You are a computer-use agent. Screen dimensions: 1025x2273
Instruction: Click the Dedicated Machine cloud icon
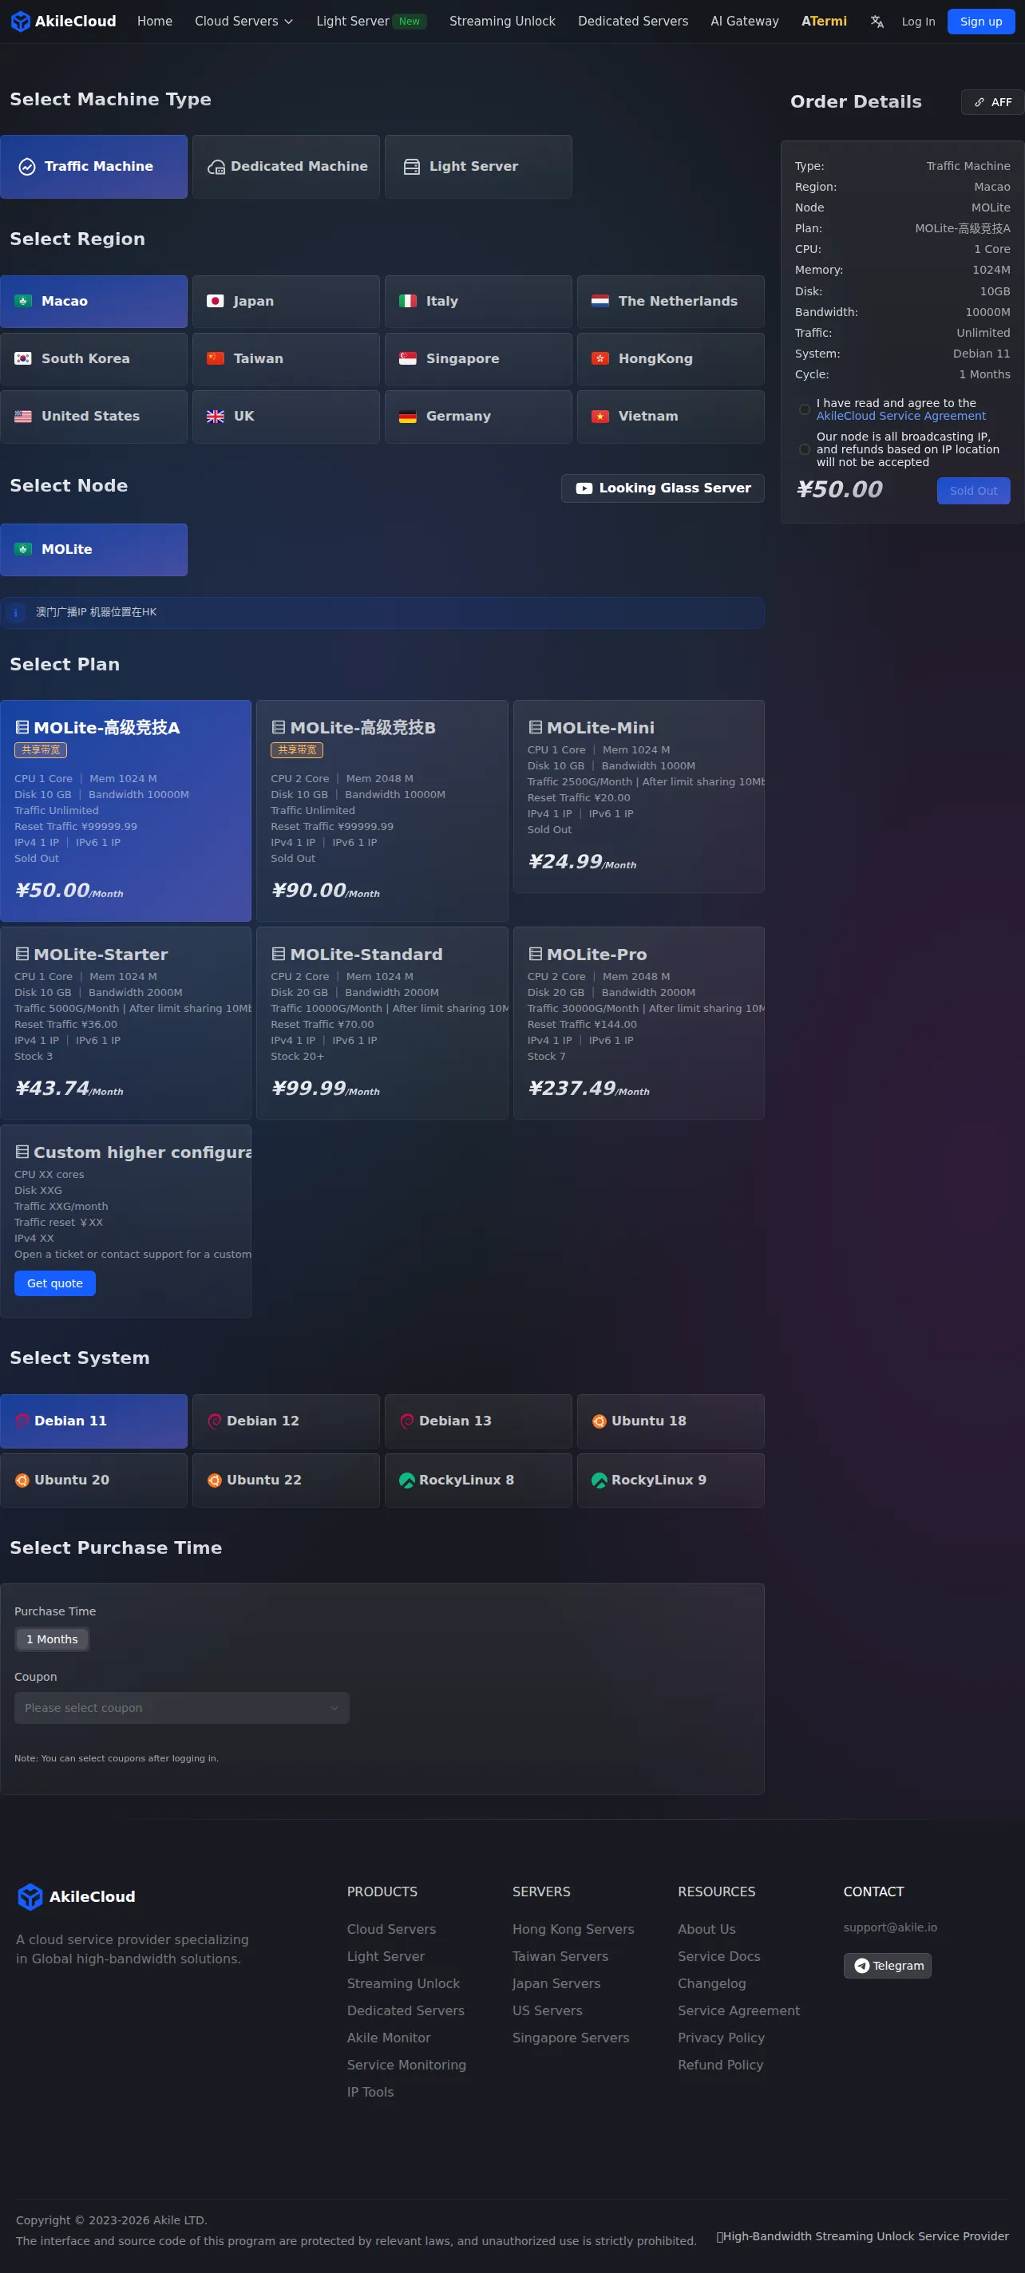coord(216,167)
